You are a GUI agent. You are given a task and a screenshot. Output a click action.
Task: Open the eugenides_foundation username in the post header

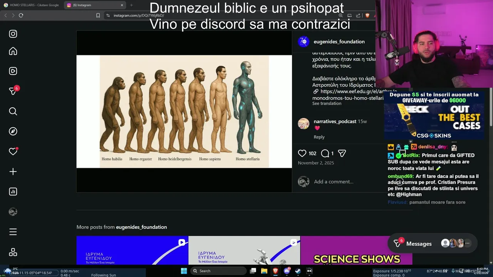[x=339, y=42]
